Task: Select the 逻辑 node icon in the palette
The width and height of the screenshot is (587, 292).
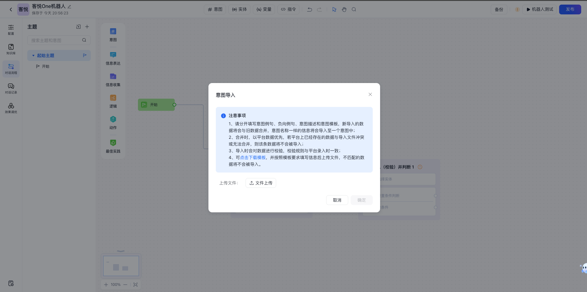Action: pos(113,97)
